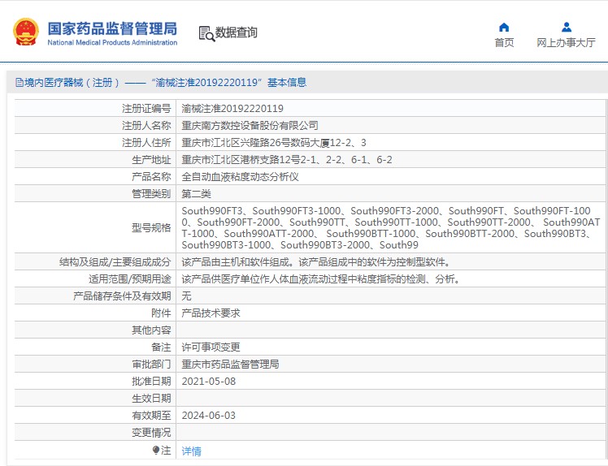This screenshot has width=608, height=466.
Task: Click product name 全自动血液粘度动态分析仪
Action: pyautogui.click(x=241, y=177)
